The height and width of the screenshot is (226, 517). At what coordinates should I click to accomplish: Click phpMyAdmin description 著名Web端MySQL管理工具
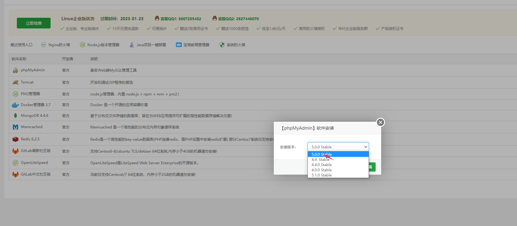[x=113, y=70]
